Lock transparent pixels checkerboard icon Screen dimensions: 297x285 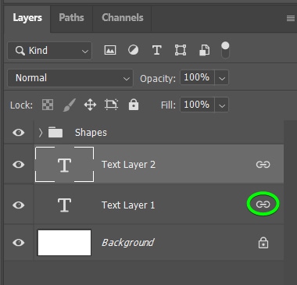(48, 105)
